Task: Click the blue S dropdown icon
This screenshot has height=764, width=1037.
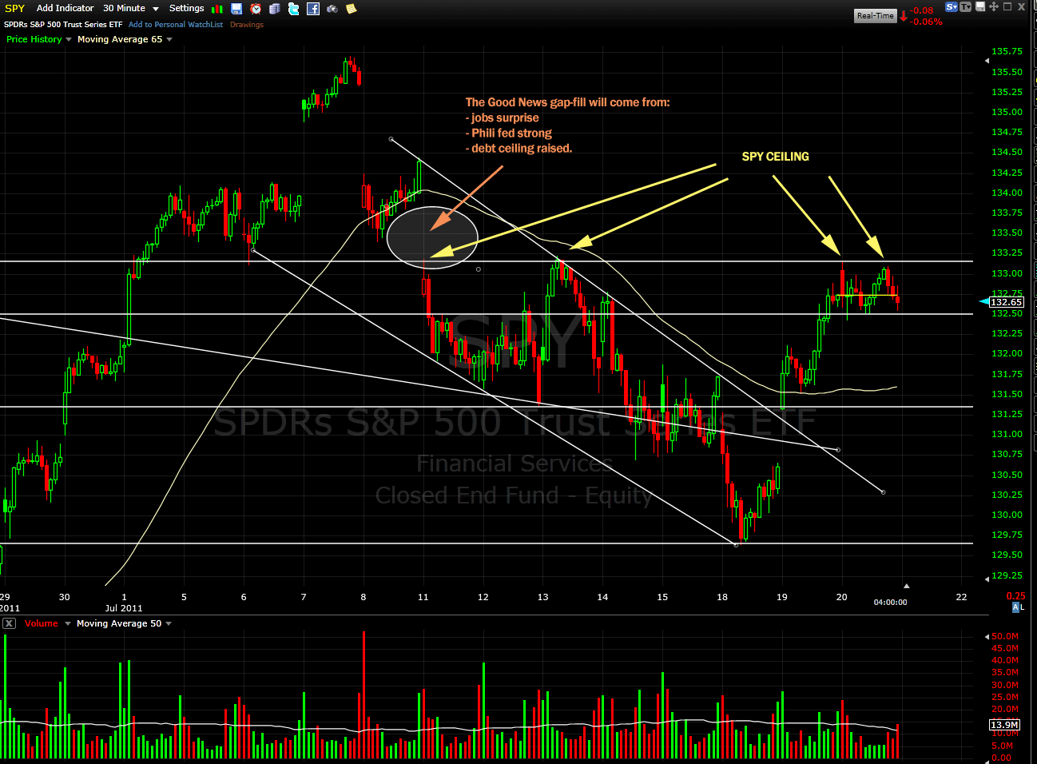Action: tap(952, 6)
